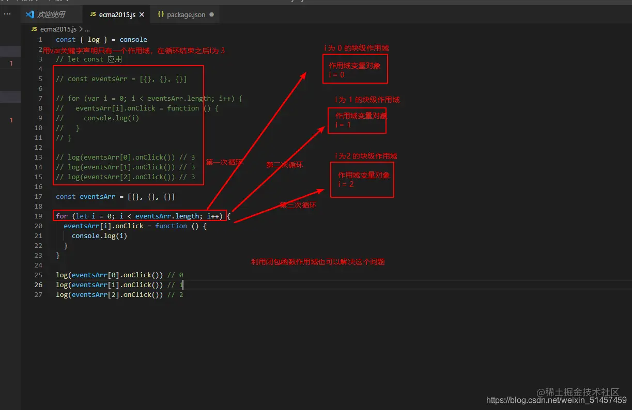
Task: Select line number 23 in the gutter
Action: tap(38, 256)
